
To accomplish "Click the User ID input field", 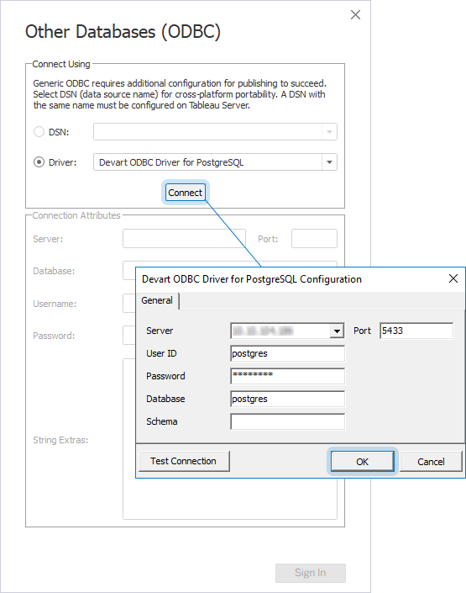I will point(287,353).
